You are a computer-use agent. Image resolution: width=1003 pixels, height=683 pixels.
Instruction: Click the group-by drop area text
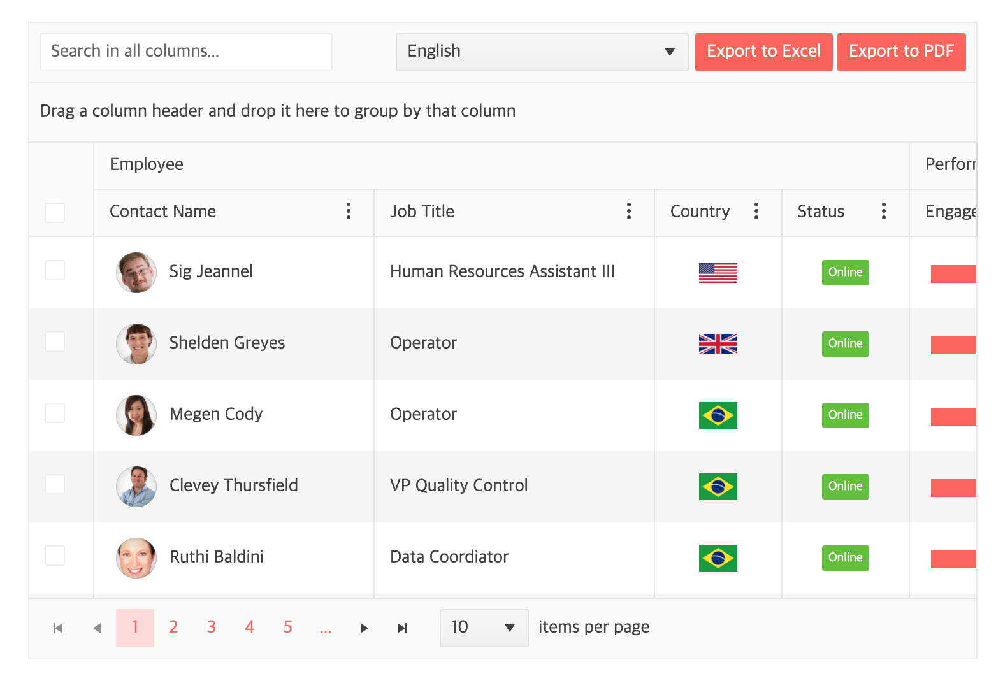pos(278,111)
